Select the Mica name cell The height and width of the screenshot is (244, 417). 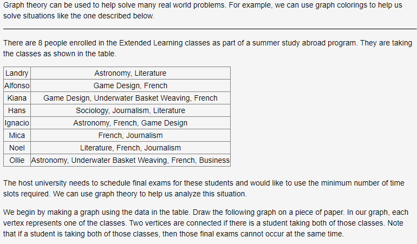click(17, 135)
